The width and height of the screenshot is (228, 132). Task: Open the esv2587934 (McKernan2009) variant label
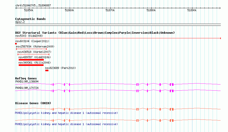coord(35,46)
